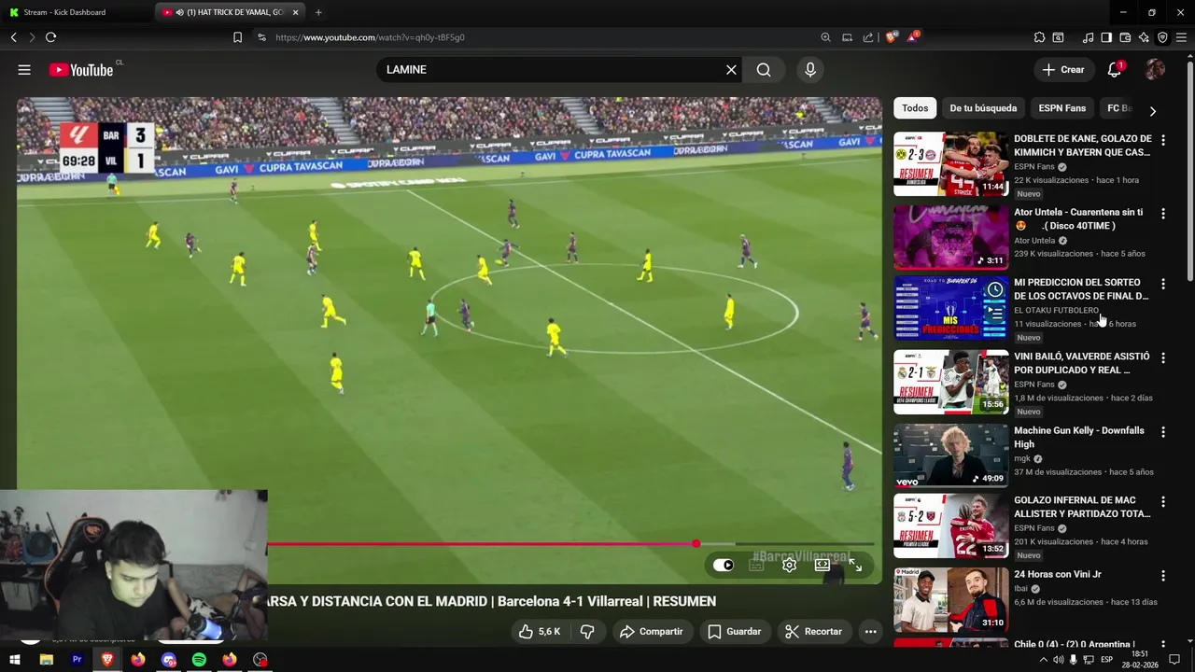
Task: Switch to Stream - Kick Dashboard tab
Action: pos(77,12)
